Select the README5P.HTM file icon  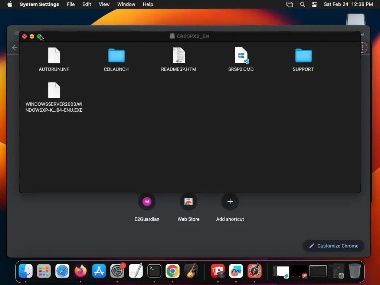click(178, 56)
